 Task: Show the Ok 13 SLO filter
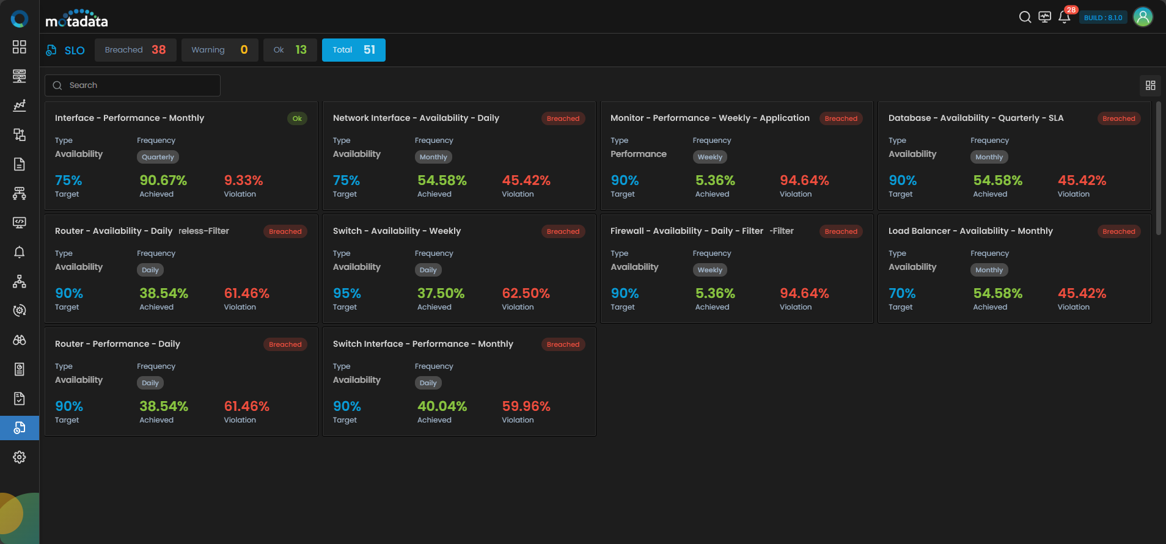click(290, 50)
